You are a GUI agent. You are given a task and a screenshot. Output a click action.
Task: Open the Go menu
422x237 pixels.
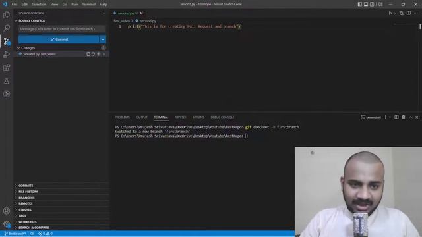click(x=65, y=5)
